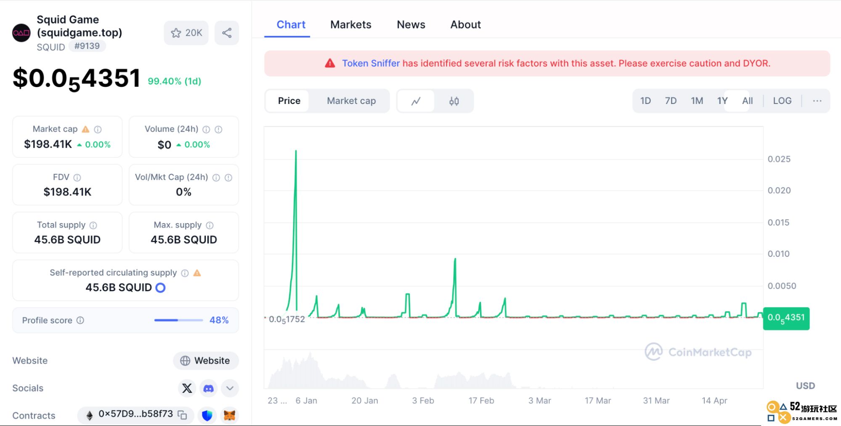Open the Chart tab
The height and width of the screenshot is (426, 841).
(291, 25)
